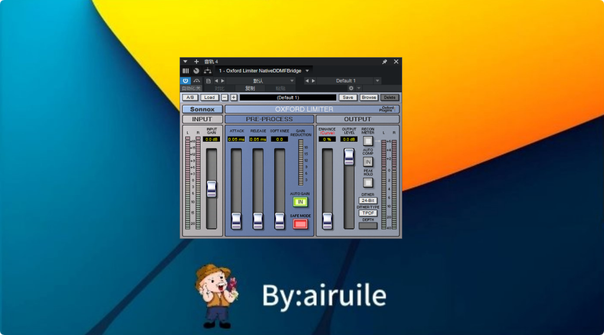This screenshot has height=335, width=604.
Task: Click the Input Gain 0.0 dB value
Action: pos(212,139)
